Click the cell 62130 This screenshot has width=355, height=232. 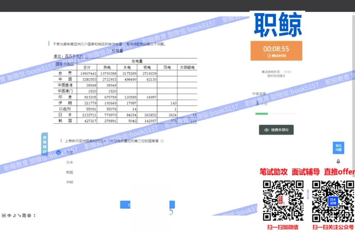pyautogui.click(x=151, y=79)
